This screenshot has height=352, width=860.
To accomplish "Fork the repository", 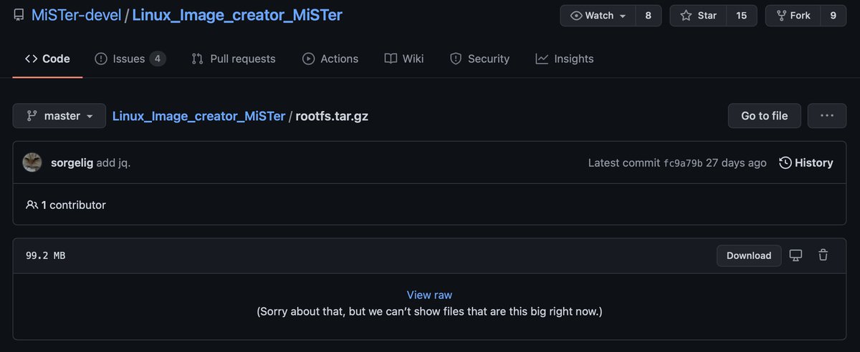I will (793, 16).
